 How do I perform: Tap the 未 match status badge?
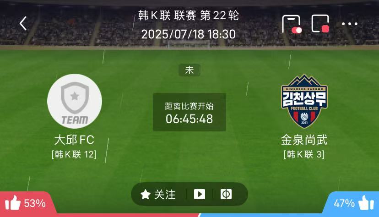click(x=189, y=70)
